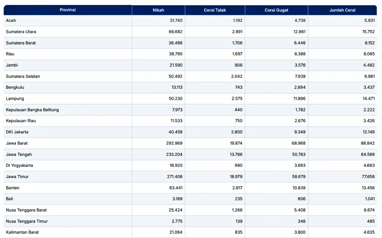Screen dimensions: 382x238
Task: Click the Kalimantan Barat row label
Action: click(22, 232)
